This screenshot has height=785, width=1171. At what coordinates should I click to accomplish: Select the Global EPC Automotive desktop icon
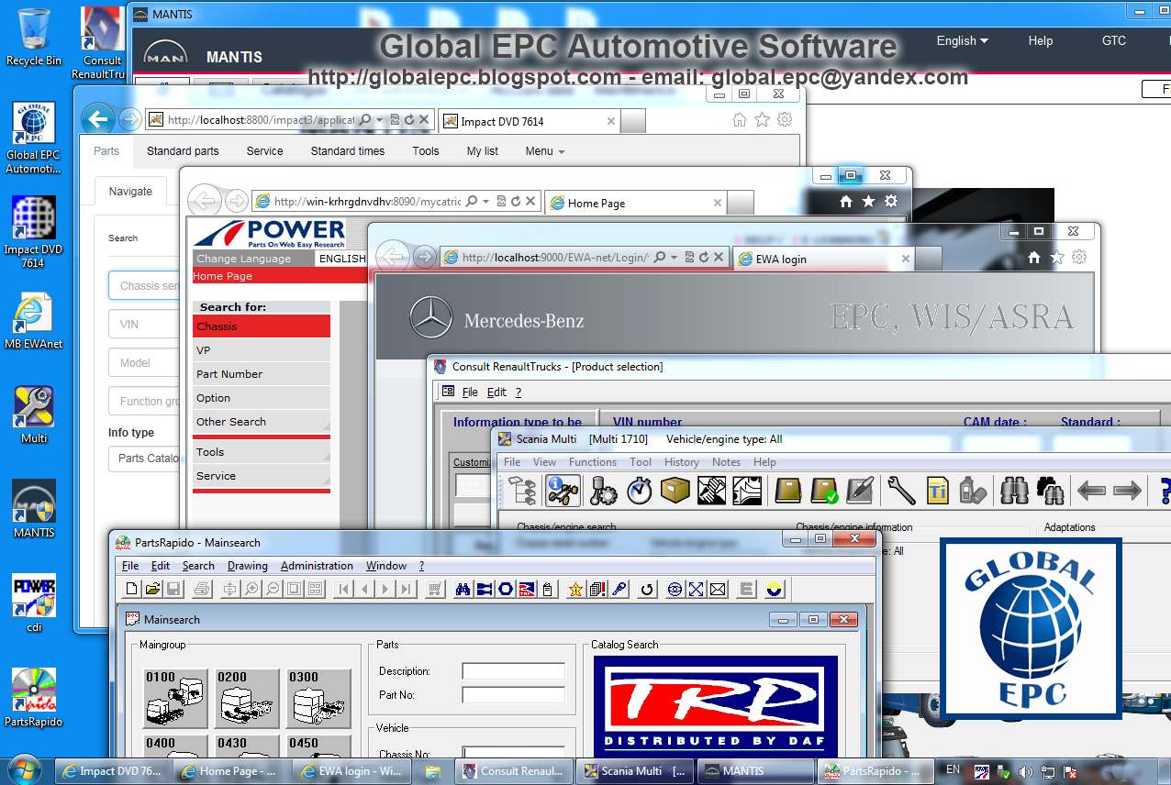click(33, 138)
